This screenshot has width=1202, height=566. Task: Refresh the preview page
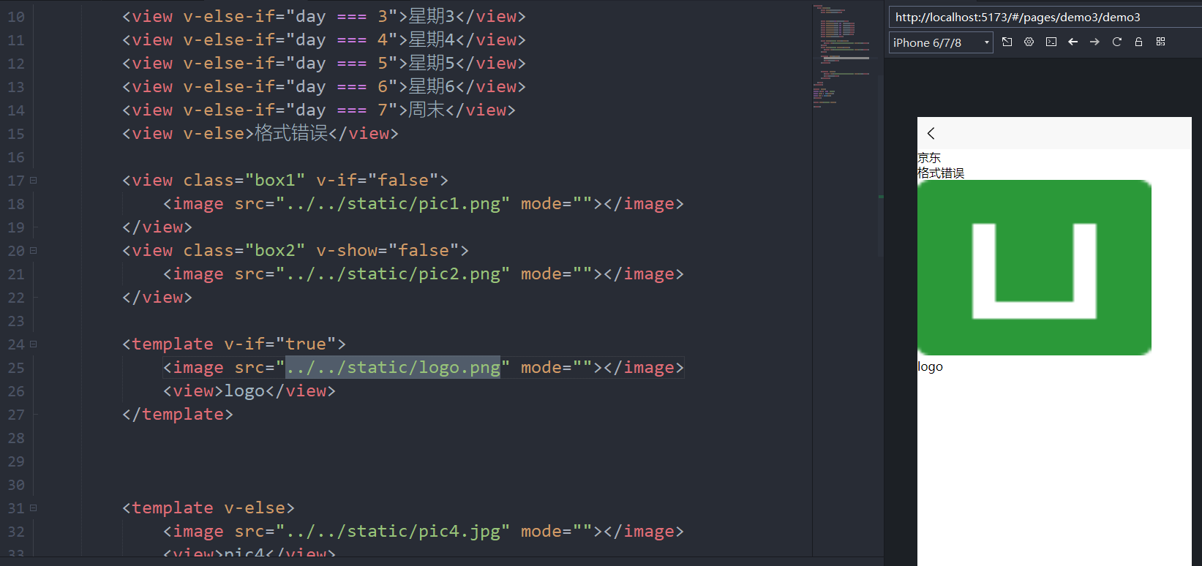tap(1117, 42)
